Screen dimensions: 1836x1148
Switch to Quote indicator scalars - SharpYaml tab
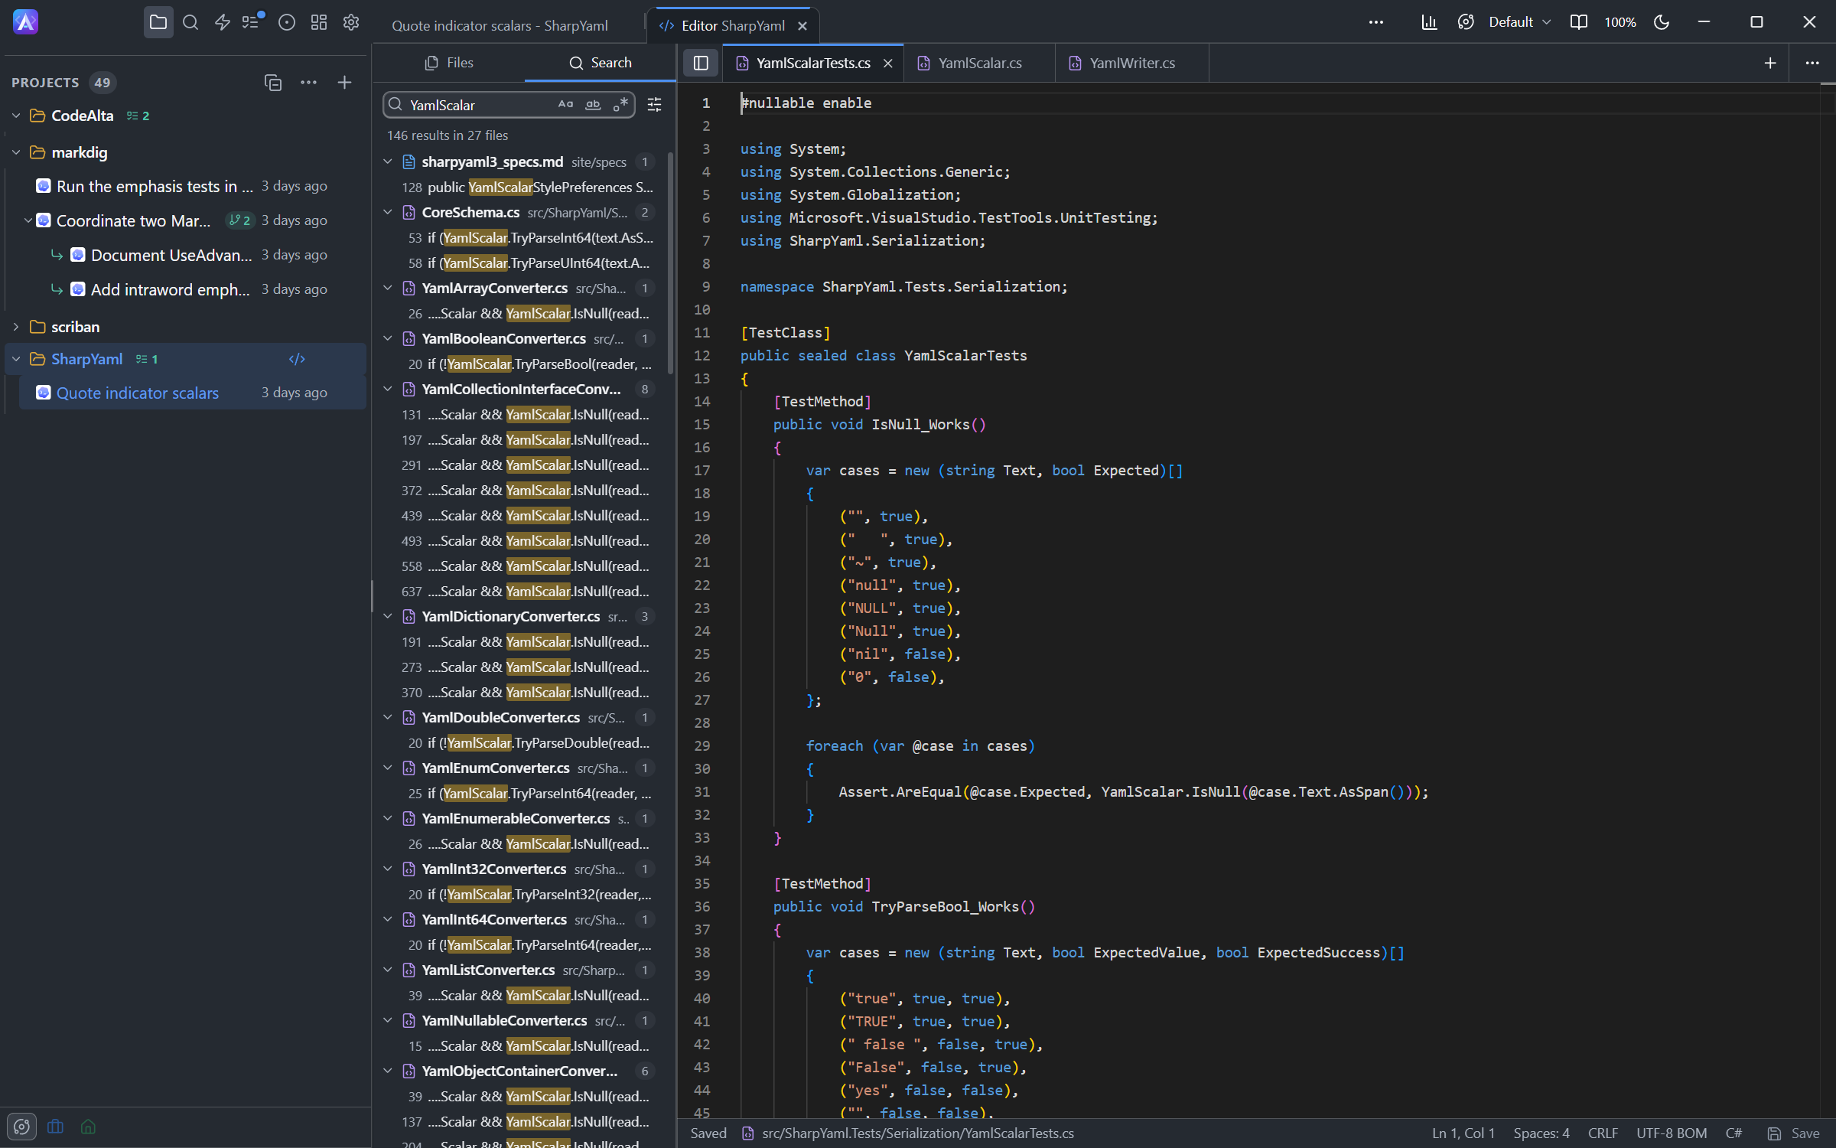click(500, 25)
